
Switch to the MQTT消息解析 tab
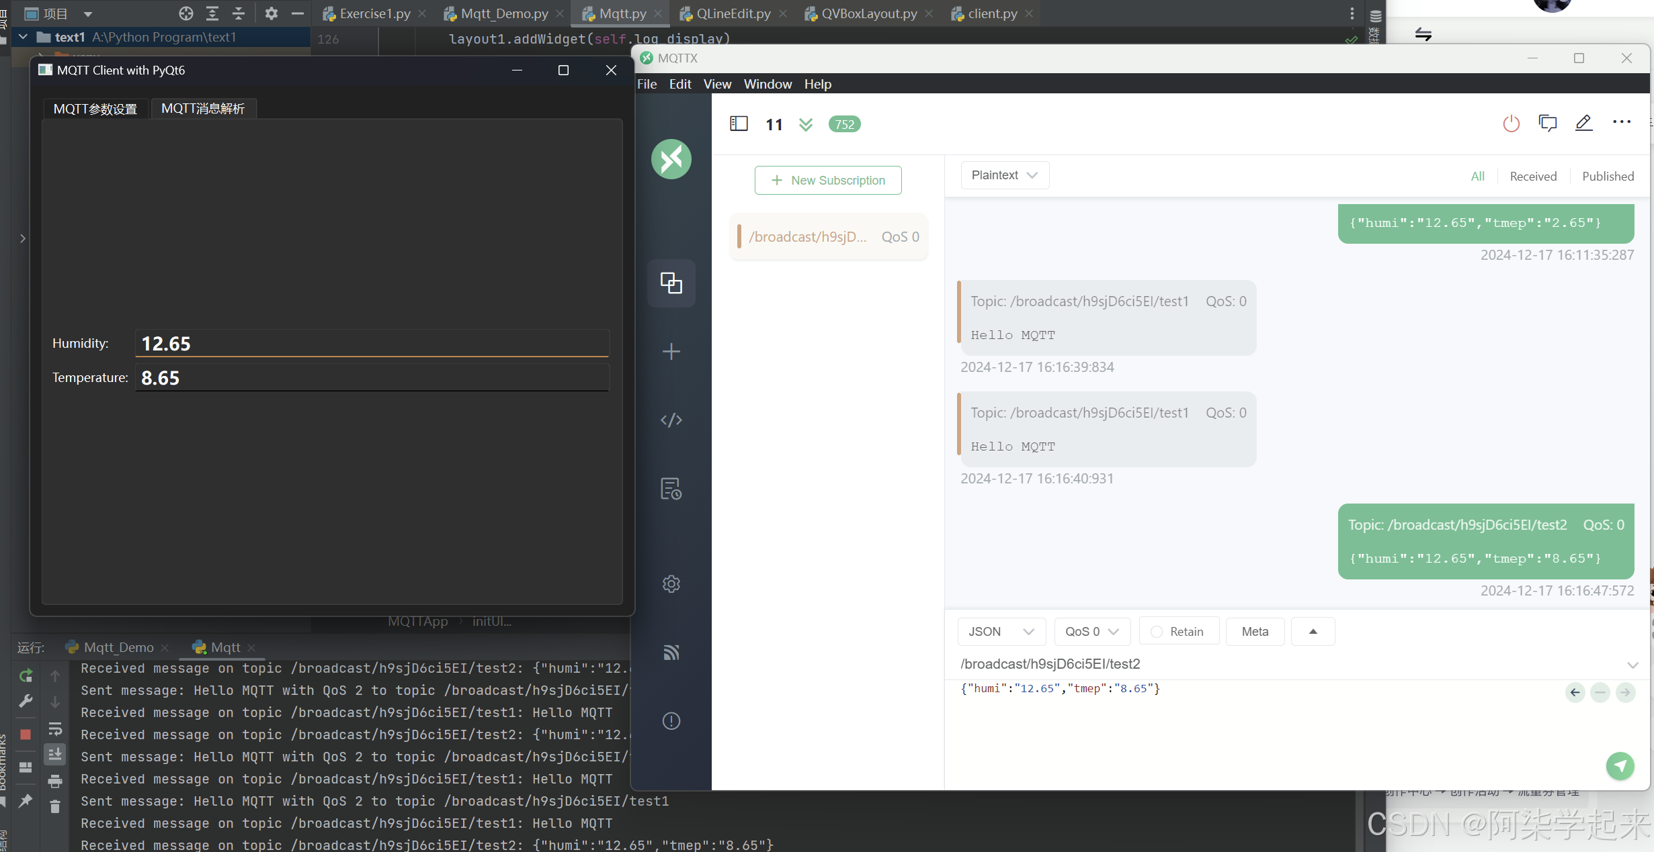click(x=204, y=108)
